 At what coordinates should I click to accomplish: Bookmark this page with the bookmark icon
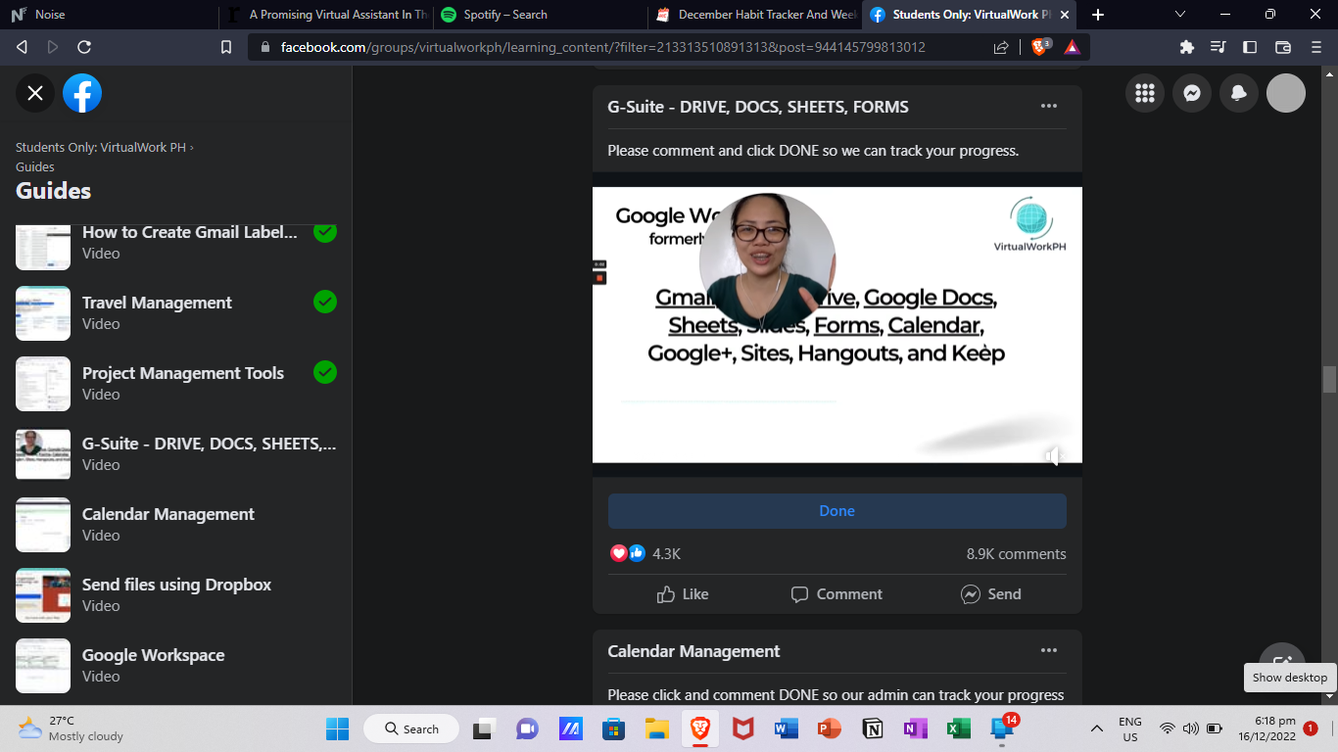pyautogui.click(x=226, y=47)
